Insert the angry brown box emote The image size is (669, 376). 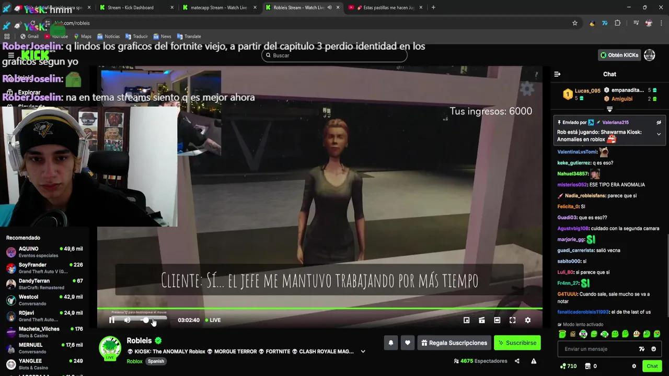pyautogui.click(x=573, y=334)
